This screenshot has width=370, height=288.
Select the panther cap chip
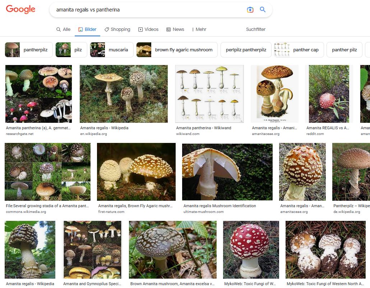[299, 50]
